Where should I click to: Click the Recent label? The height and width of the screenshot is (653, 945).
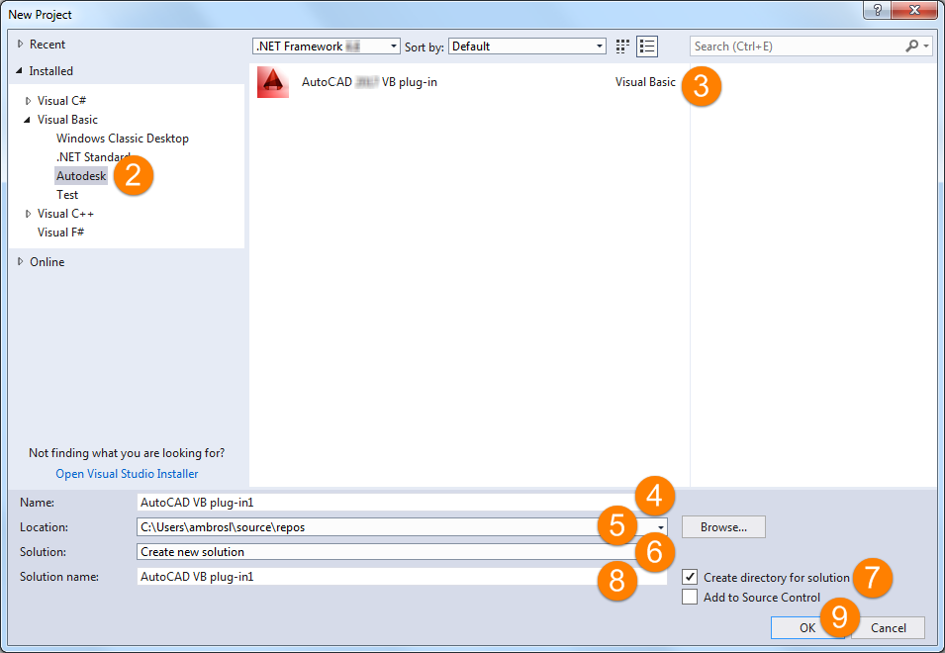click(47, 44)
